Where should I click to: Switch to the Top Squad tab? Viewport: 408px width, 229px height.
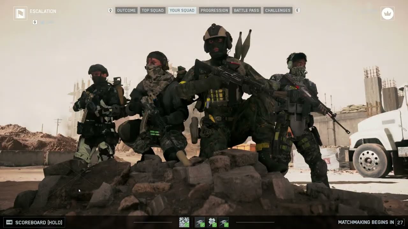pos(153,10)
